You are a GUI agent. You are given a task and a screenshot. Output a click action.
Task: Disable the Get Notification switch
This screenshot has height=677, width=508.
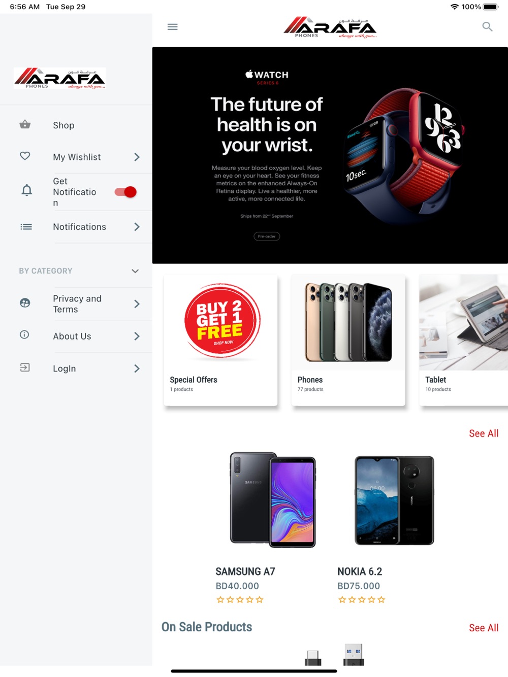pos(125,192)
